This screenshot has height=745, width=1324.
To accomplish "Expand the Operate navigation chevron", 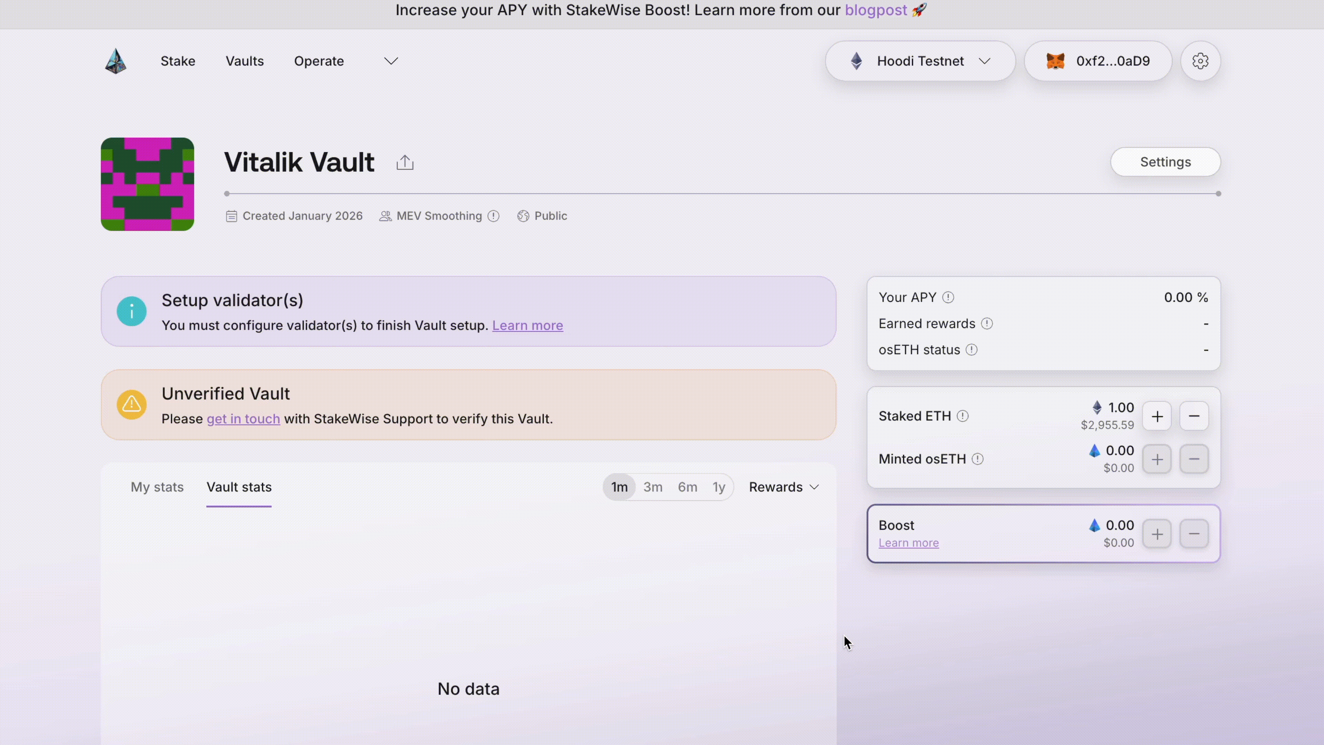I will [x=391, y=61].
